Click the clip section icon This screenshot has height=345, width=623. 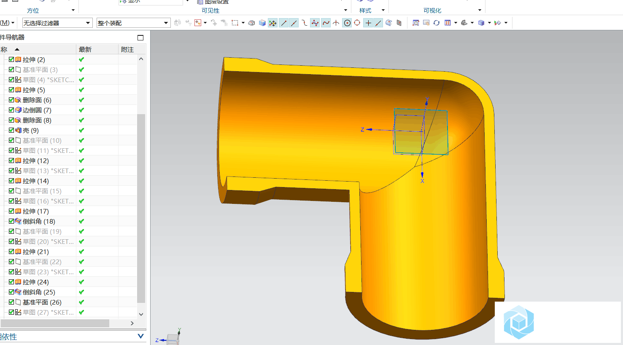tap(498, 23)
